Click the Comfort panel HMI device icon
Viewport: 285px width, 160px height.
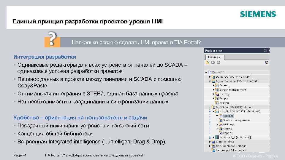pyautogui.click(x=213, y=81)
